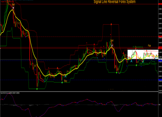Click the "4h Resistance" label
This screenshot has width=162, height=117.
click(x=138, y=47)
